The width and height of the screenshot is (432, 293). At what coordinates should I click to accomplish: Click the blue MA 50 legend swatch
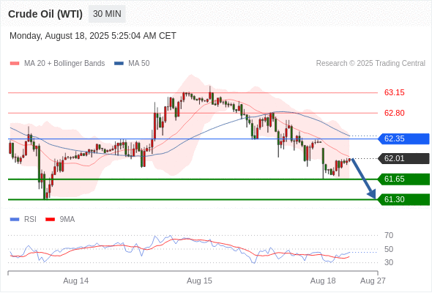(x=119, y=64)
